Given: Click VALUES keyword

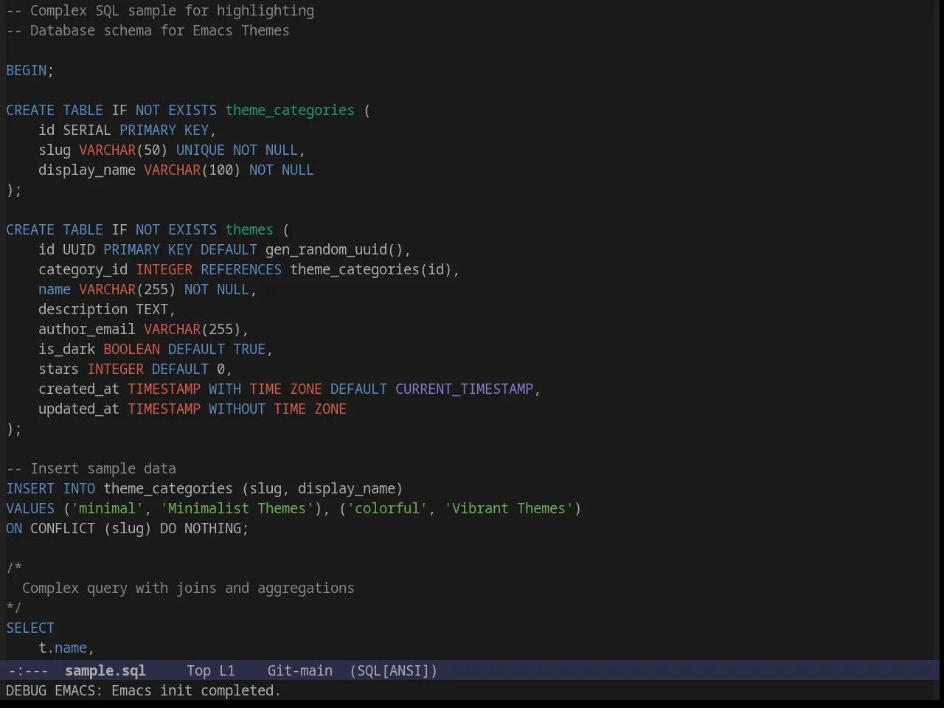Looking at the screenshot, I should click(x=30, y=508).
